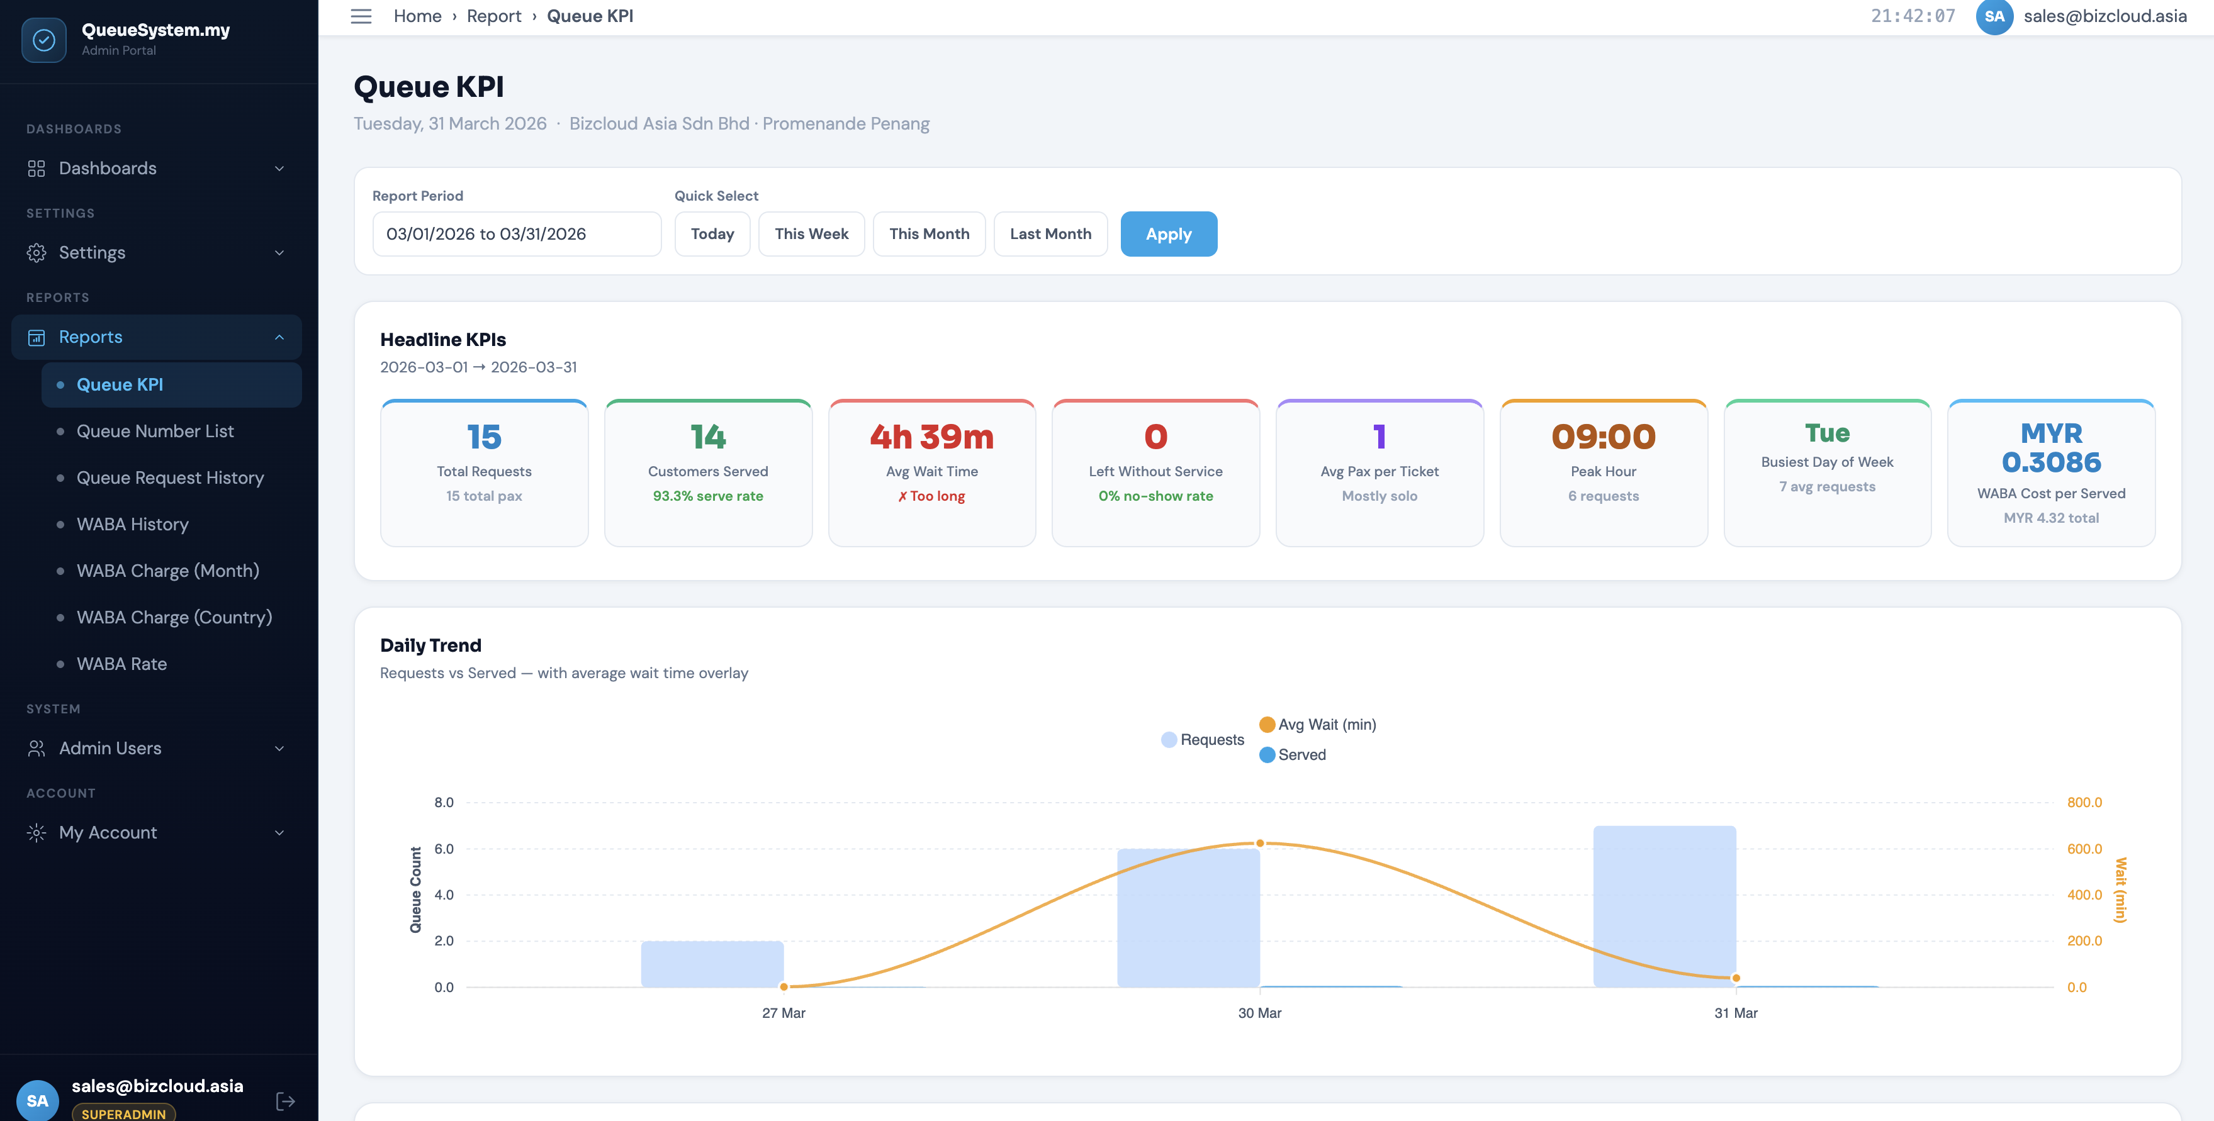Click the Dashboards grid icon in sidebar

point(35,167)
